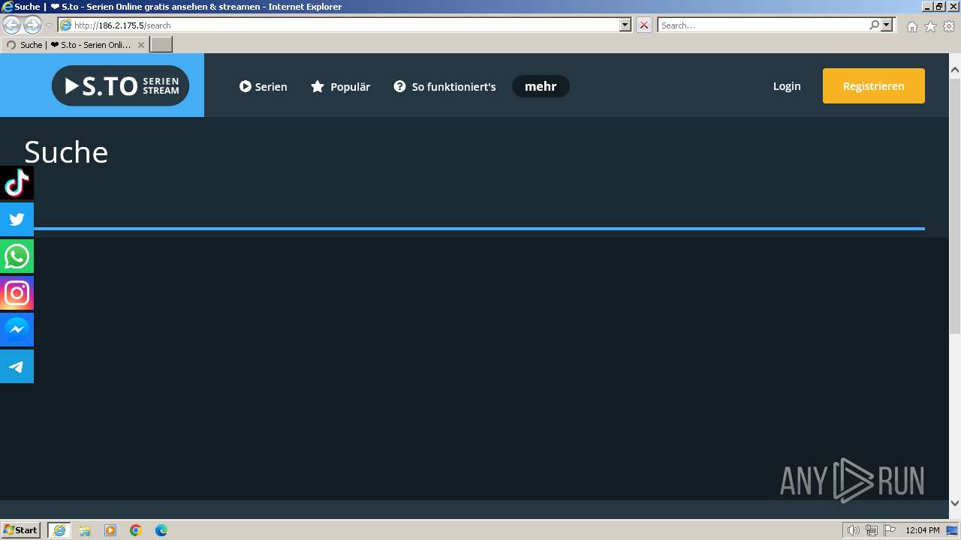Expand the address bar dropdown
Image resolution: width=961 pixels, height=540 pixels.
coord(625,25)
